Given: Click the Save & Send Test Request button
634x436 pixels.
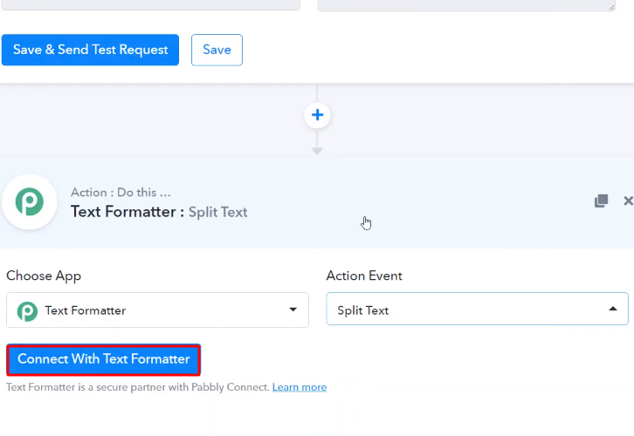Looking at the screenshot, I should (x=90, y=50).
